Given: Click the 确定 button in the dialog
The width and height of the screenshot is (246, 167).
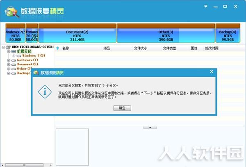Looking at the screenshot, I should pyautogui.click(x=122, y=108).
